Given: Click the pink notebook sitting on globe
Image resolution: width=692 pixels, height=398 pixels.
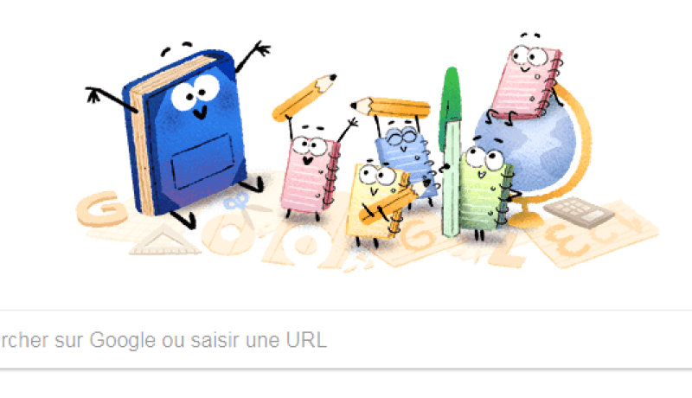Looking at the screenshot, I should tap(526, 81).
